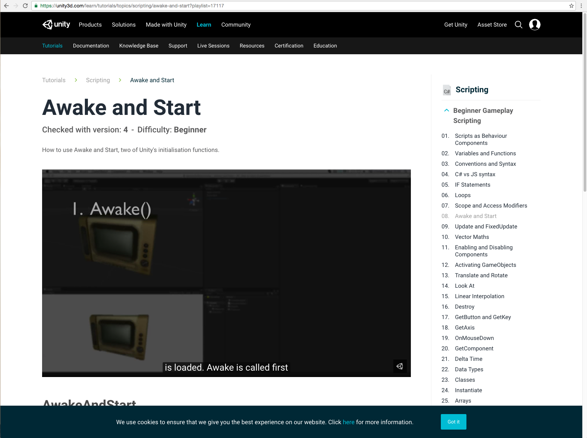
Task: Open the Products menu
Action: [90, 25]
